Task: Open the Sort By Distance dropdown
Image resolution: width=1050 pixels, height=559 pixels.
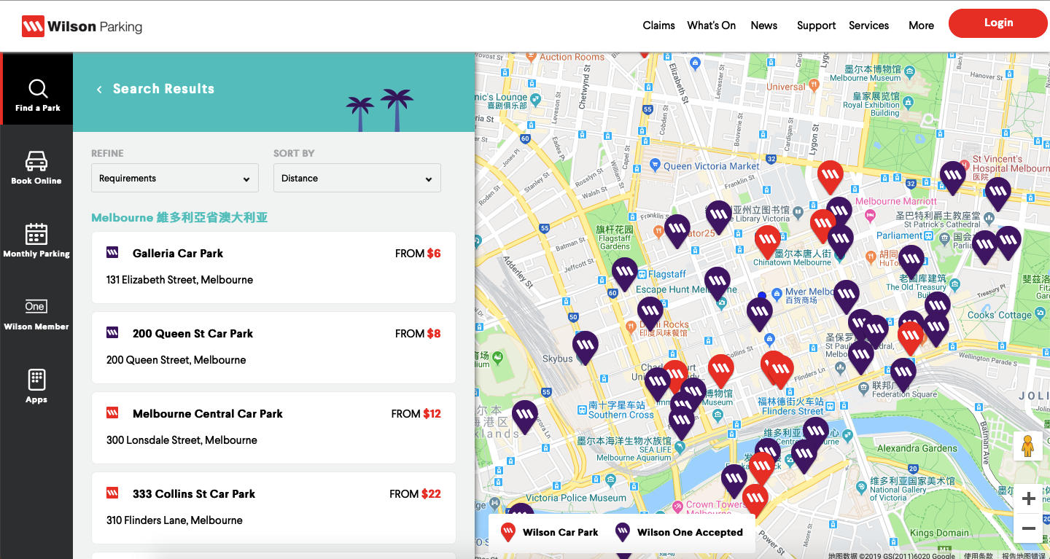Action: [x=357, y=179]
